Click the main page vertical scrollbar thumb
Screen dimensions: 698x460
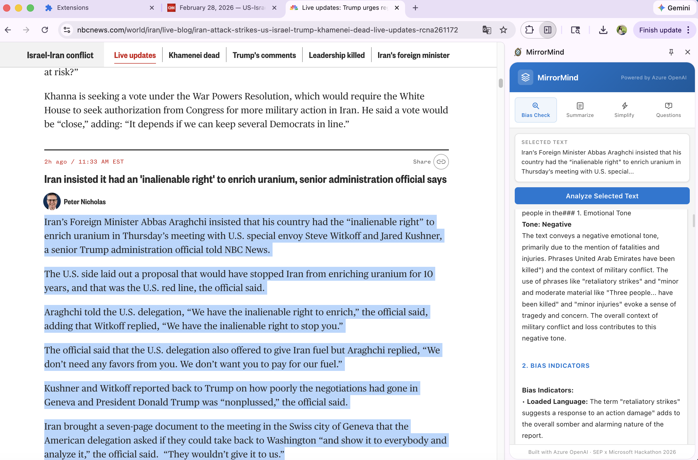[501, 83]
